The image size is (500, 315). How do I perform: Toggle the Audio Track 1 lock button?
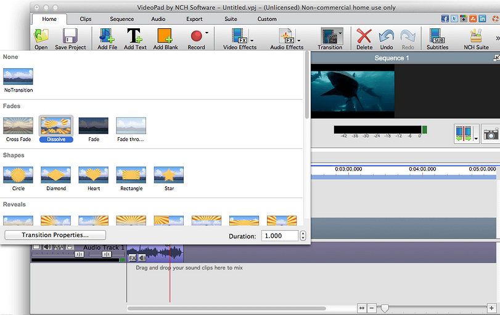pyautogui.click(x=70, y=247)
